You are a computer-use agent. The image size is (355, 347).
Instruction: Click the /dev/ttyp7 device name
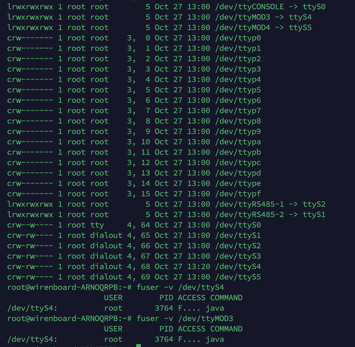pos(238,111)
